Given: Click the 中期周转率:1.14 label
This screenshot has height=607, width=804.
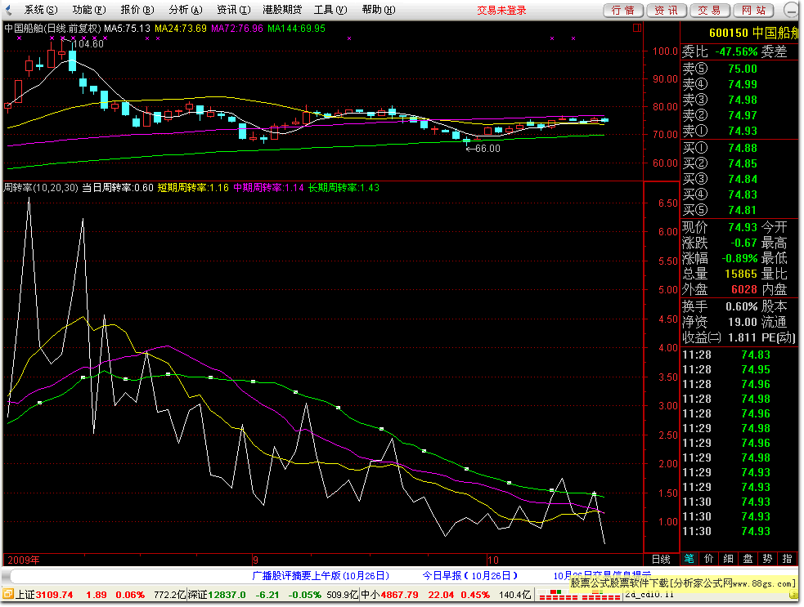Looking at the screenshot, I should (269, 187).
